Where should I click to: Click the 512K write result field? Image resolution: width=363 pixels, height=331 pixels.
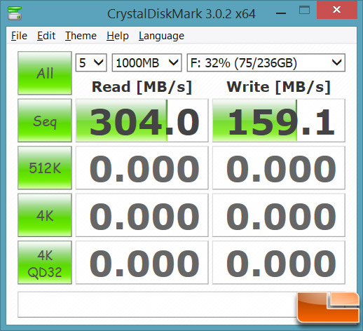tap(279, 168)
